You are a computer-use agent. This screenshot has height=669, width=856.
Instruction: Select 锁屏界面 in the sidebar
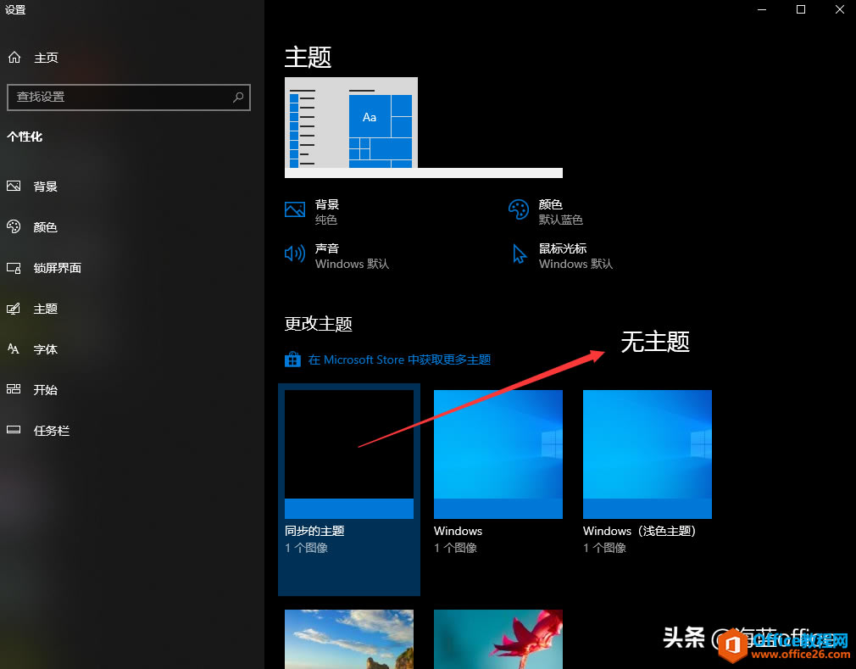pyautogui.click(x=132, y=268)
